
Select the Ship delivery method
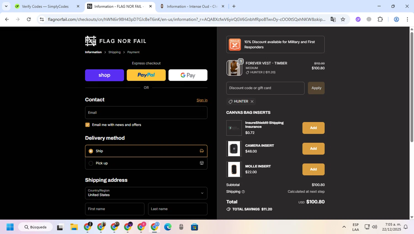pyautogui.click(x=146, y=151)
